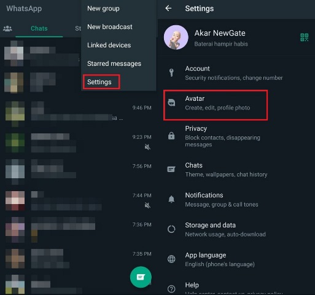Open the chat received at 9:23 PM
The image size is (315, 295).
coord(79,143)
